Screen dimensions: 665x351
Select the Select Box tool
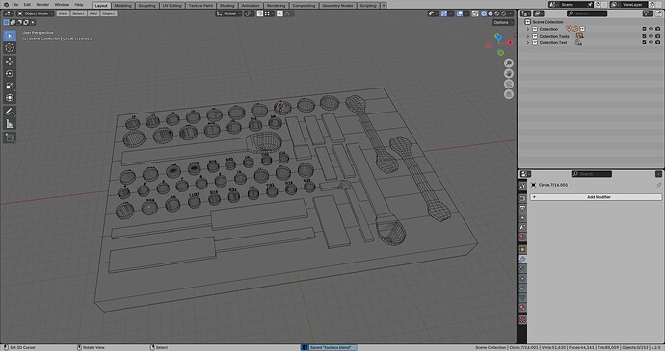click(x=10, y=36)
